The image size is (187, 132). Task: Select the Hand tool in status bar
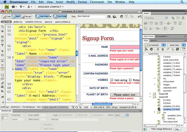click(x=77, y=107)
